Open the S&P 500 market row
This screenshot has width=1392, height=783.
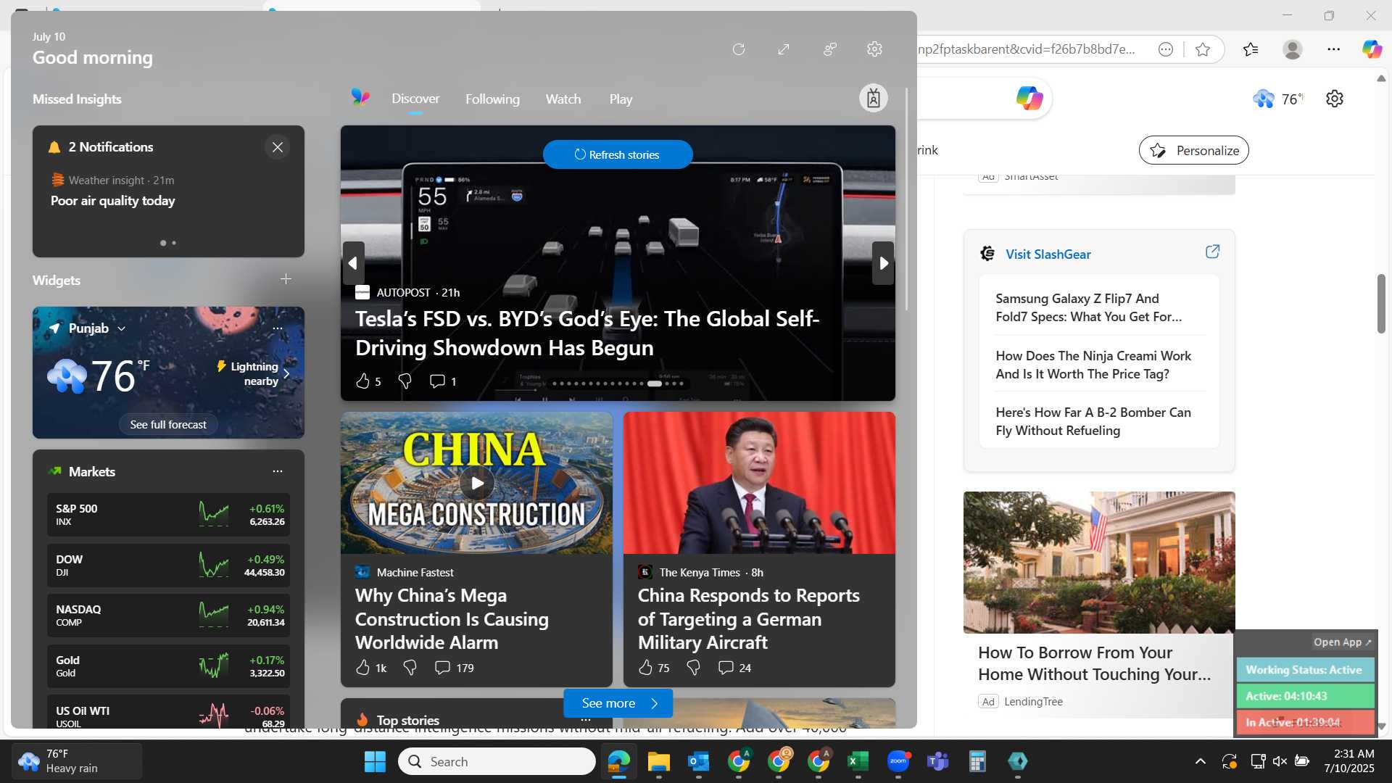click(168, 515)
